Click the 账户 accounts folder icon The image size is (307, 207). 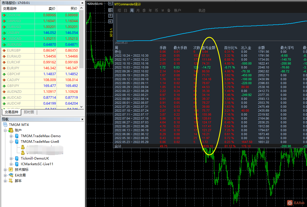(11, 130)
